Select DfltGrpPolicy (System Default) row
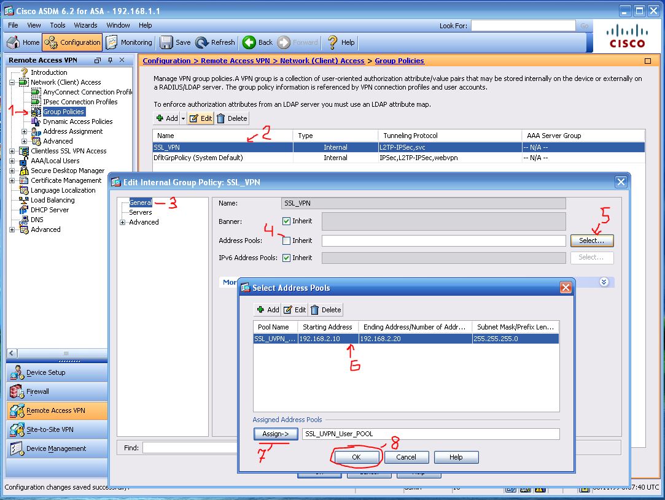The image size is (665, 500). (x=399, y=158)
